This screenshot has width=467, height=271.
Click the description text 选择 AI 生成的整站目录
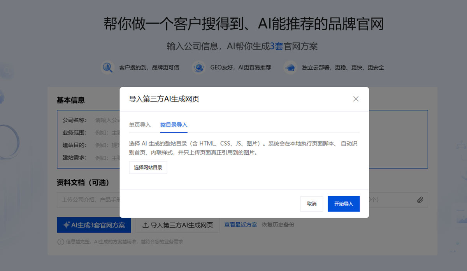click(243, 148)
